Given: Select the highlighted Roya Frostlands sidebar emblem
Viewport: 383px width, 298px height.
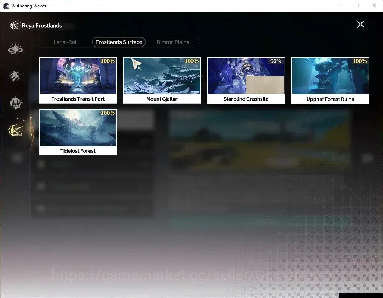Looking at the screenshot, I should point(16,130).
